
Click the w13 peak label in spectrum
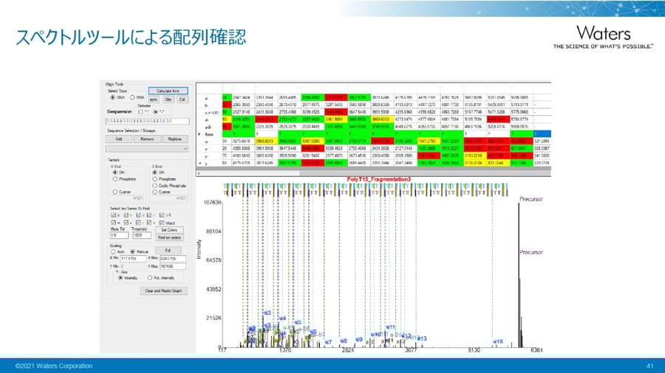pos(422,339)
